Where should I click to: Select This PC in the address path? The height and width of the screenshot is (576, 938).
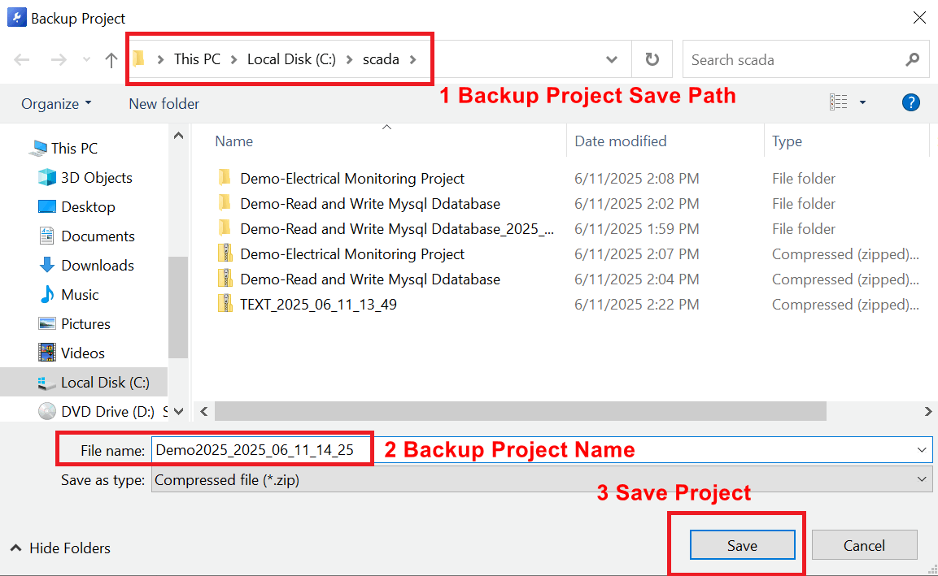pos(197,59)
